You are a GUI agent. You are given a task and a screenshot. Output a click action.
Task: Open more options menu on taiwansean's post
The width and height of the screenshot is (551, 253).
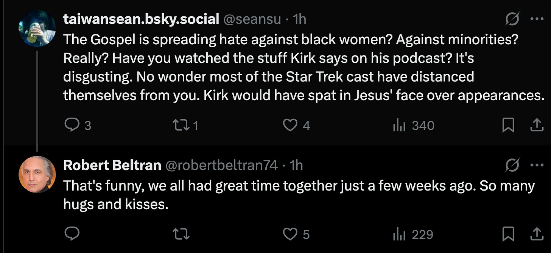pos(537,19)
